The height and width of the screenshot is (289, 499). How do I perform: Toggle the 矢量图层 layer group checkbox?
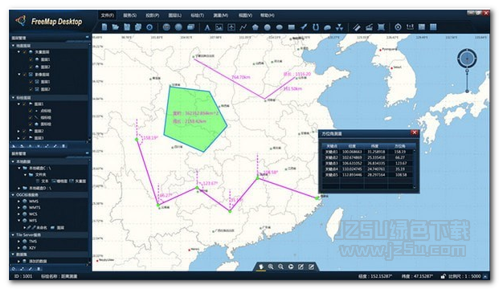point(24,51)
